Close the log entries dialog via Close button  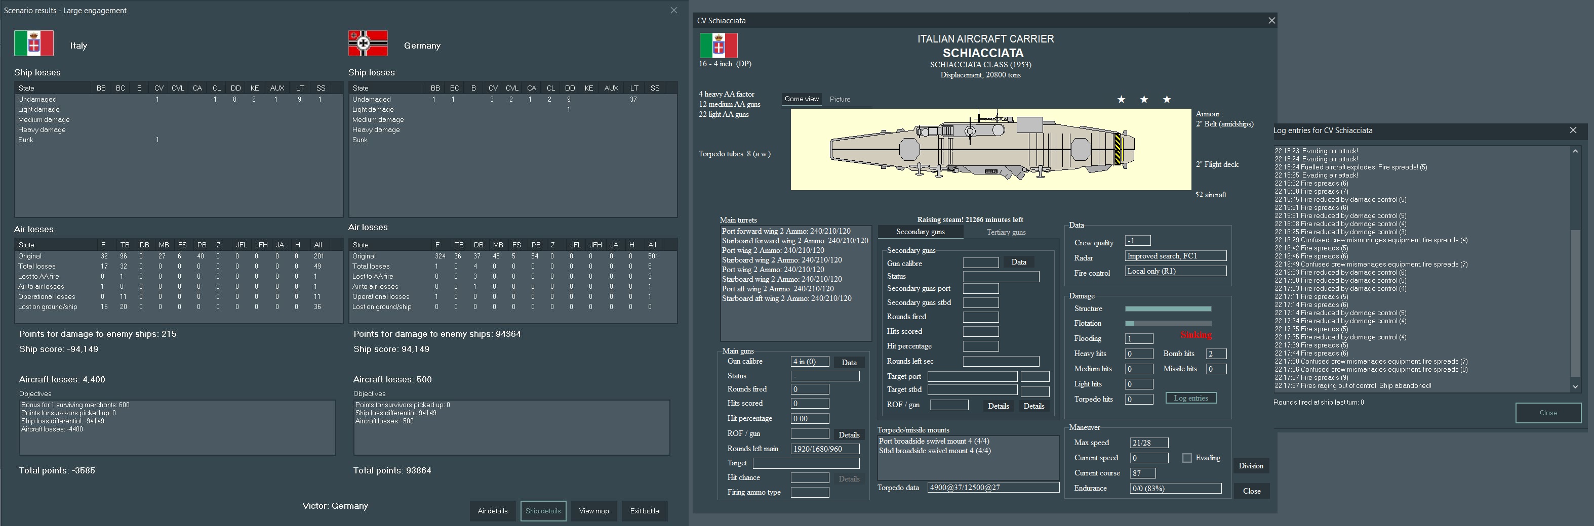point(1548,413)
